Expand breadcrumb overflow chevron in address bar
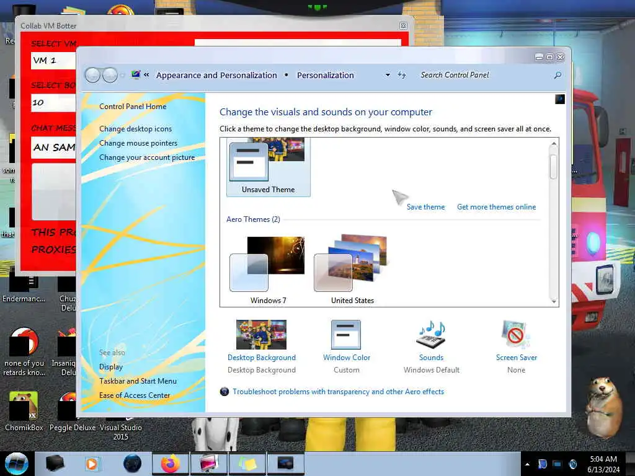Screen dimensions: 635x476 pyautogui.click(x=146, y=74)
